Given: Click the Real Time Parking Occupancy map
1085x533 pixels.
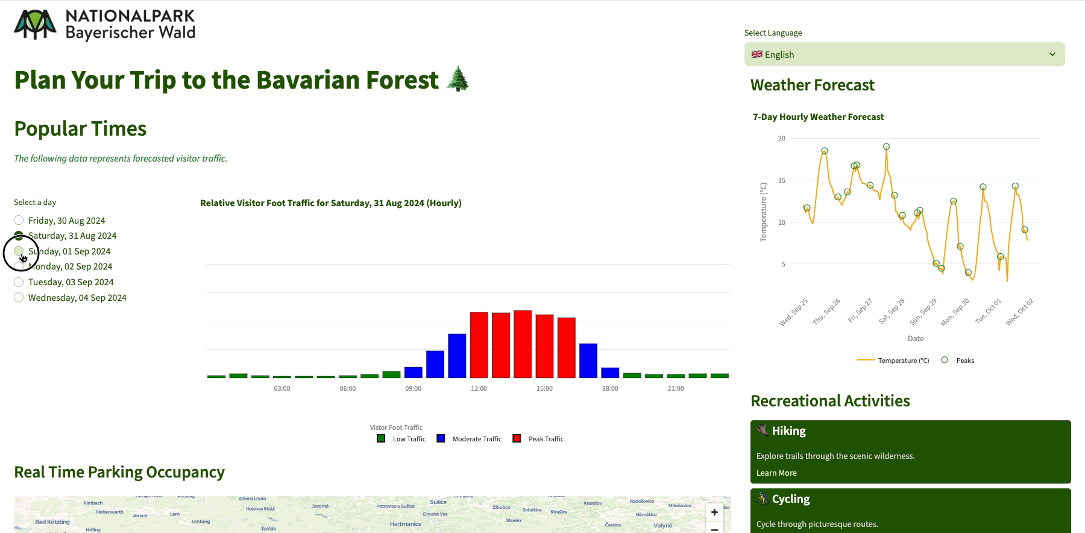Looking at the screenshot, I should coord(373,515).
